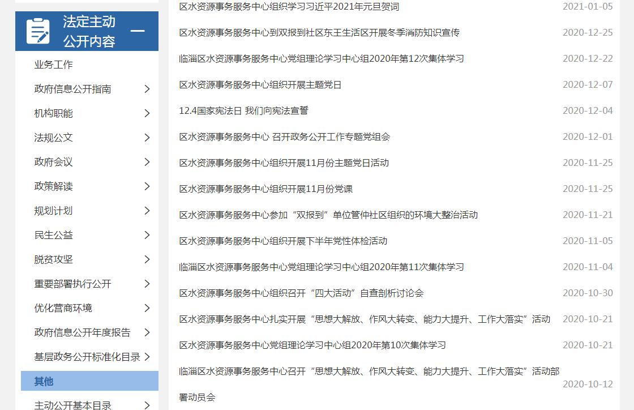Expand the 法规公文 chevron
Viewport: 634px width, 410px height.
(x=147, y=138)
